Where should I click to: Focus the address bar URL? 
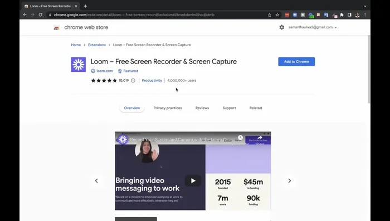tap(134, 15)
